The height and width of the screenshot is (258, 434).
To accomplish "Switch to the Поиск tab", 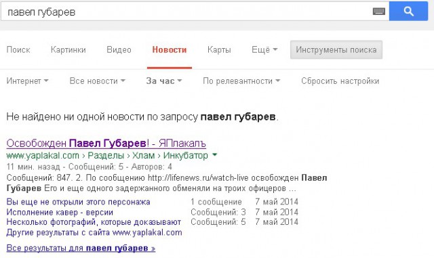I will (18, 50).
